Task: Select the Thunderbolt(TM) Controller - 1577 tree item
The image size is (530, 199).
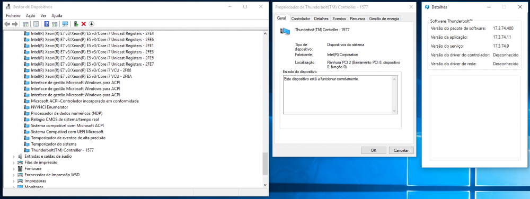Action: 62,150
